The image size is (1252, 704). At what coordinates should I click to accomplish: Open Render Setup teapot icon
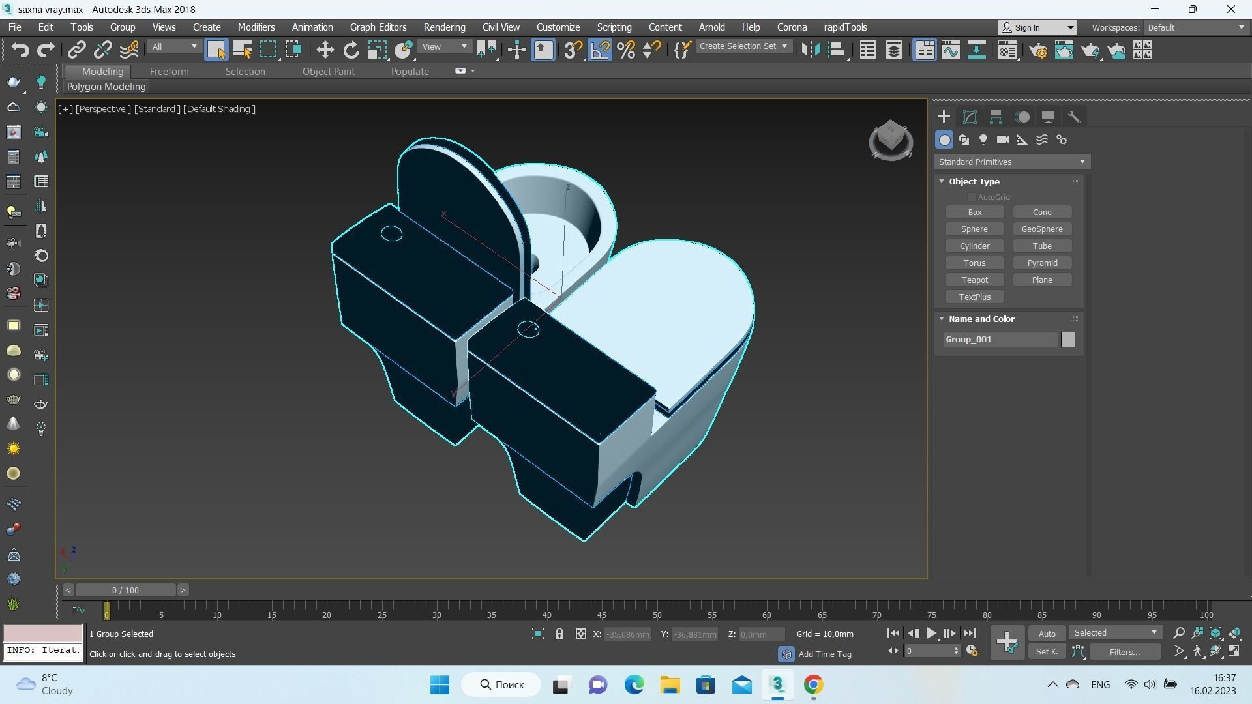pos(1039,50)
